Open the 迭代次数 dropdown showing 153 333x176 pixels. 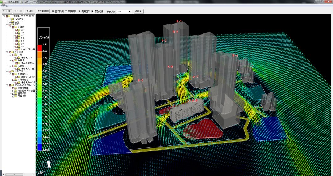pos(129,11)
